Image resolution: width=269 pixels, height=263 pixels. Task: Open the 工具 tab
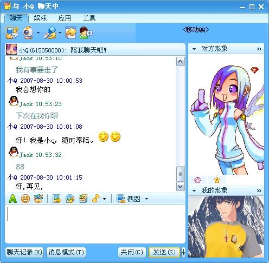click(89, 18)
